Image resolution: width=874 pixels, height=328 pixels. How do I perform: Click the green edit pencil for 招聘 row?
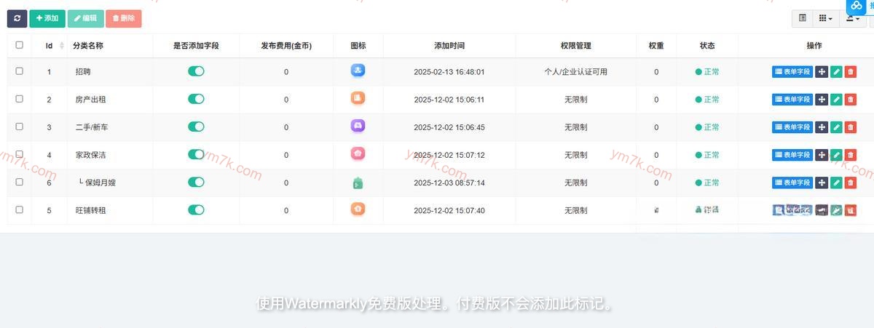836,72
